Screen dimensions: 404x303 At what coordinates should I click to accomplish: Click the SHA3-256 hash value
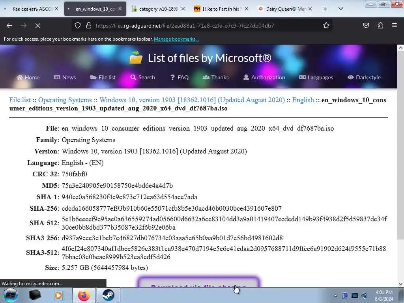tap(172, 238)
